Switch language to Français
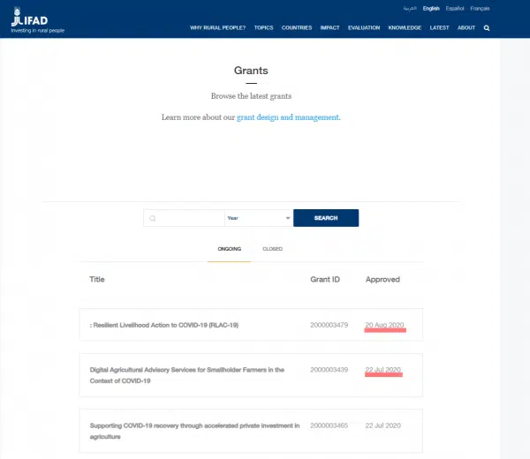530x459 pixels. tap(480, 8)
